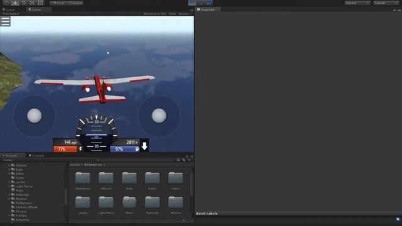Select the Fonts folder in tree
The width and height of the screenshot is (402, 226).
pyautogui.click(x=18, y=178)
